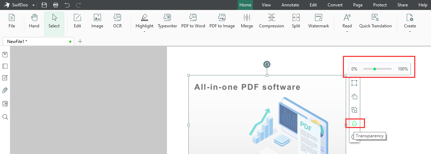The height and width of the screenshot is (154, 431).
Task: Click the crop icon on image toolbar
Action: click(354, 83)
